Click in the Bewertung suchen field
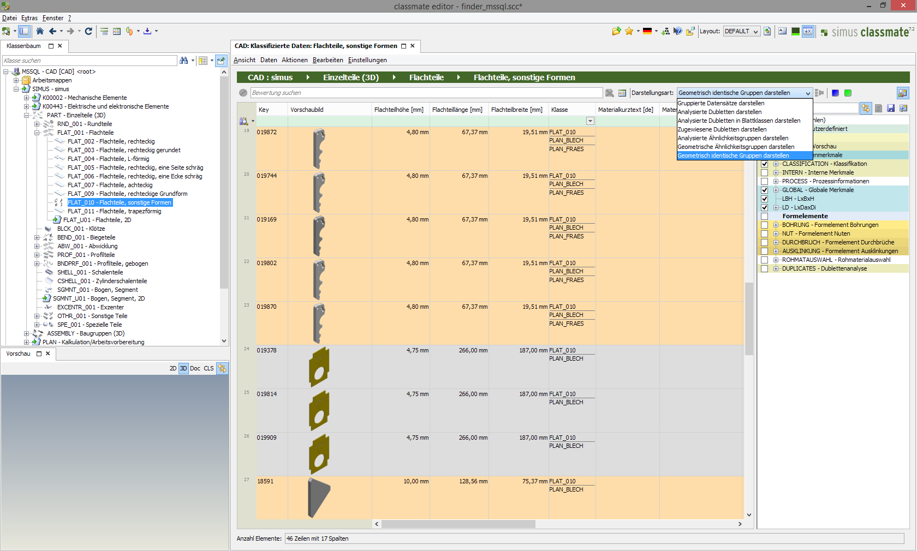Screen dimensions: 917x551 point(426,93)
